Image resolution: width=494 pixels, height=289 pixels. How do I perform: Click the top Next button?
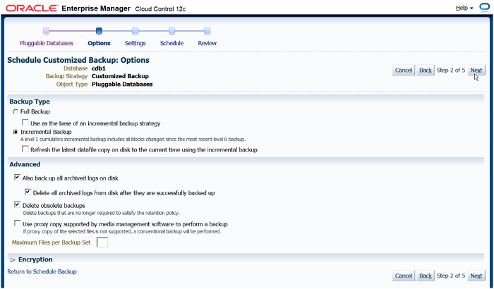(x=476, y=70)
